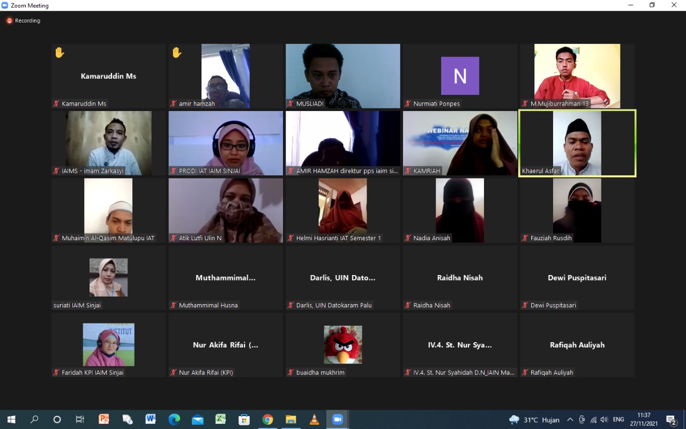This screenshot has width=686, height=429.
Task: Click the ENG language indicator in tray
Action: (x=618, y=419)
